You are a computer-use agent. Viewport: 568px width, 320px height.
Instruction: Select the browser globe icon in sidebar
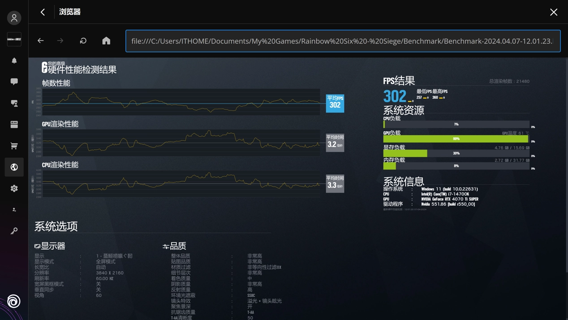[x=14, y=167]
